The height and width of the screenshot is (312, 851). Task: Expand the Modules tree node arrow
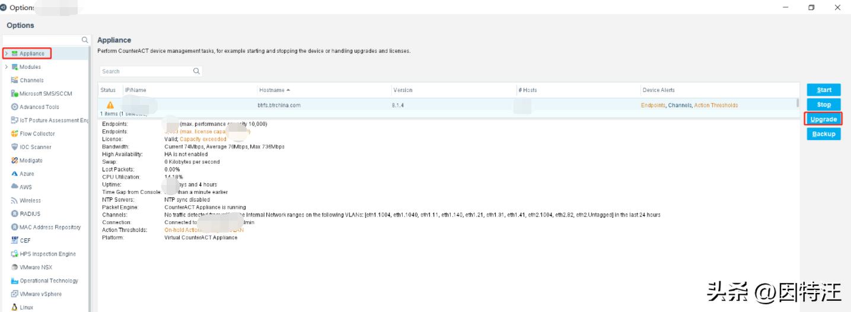coord(7,67)
